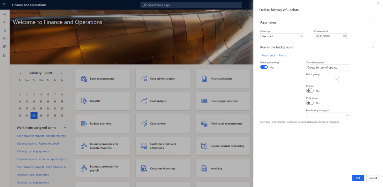Open the app launcher waffle icon

click(x=4, y=5)
